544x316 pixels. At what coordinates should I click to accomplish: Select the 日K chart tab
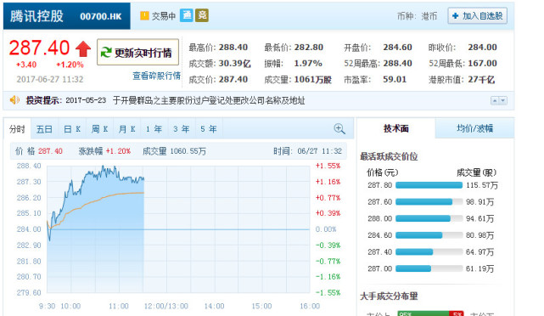tap(72, 129)
